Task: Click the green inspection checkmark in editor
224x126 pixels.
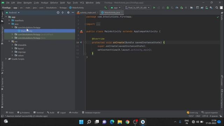Action: pos(218,17)
